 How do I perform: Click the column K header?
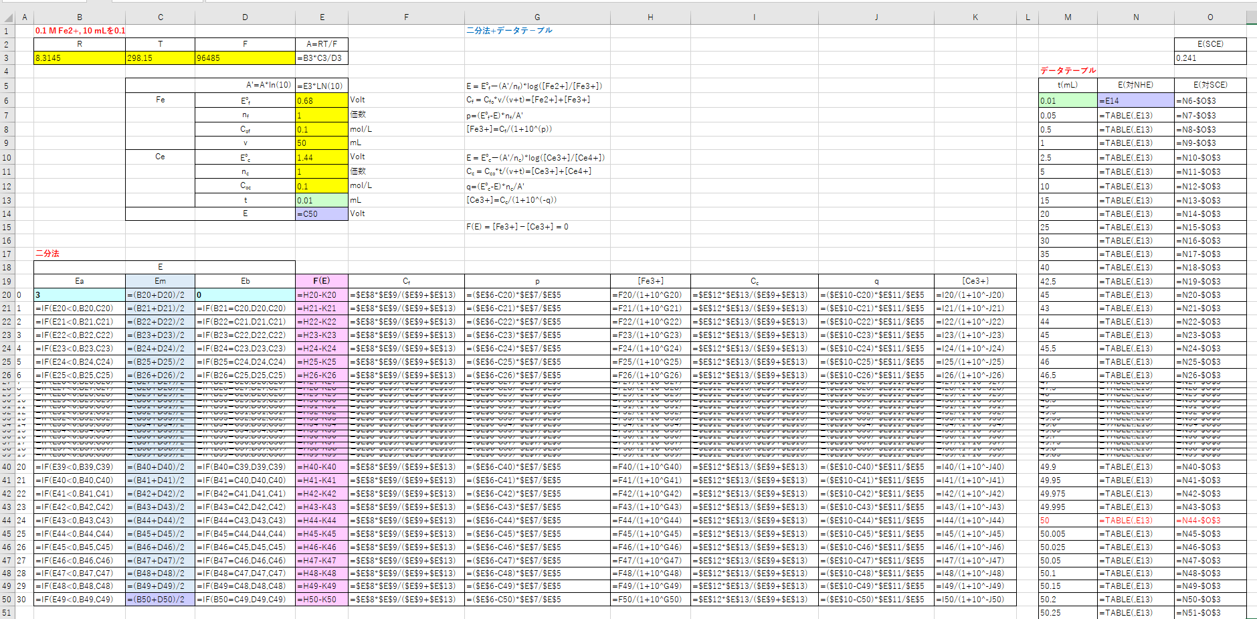click(x=975, y=17)
